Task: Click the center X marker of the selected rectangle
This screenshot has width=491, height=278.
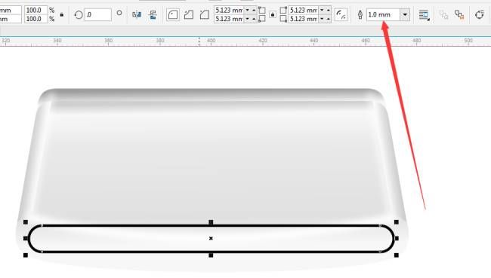Action: tap(211, 238)
